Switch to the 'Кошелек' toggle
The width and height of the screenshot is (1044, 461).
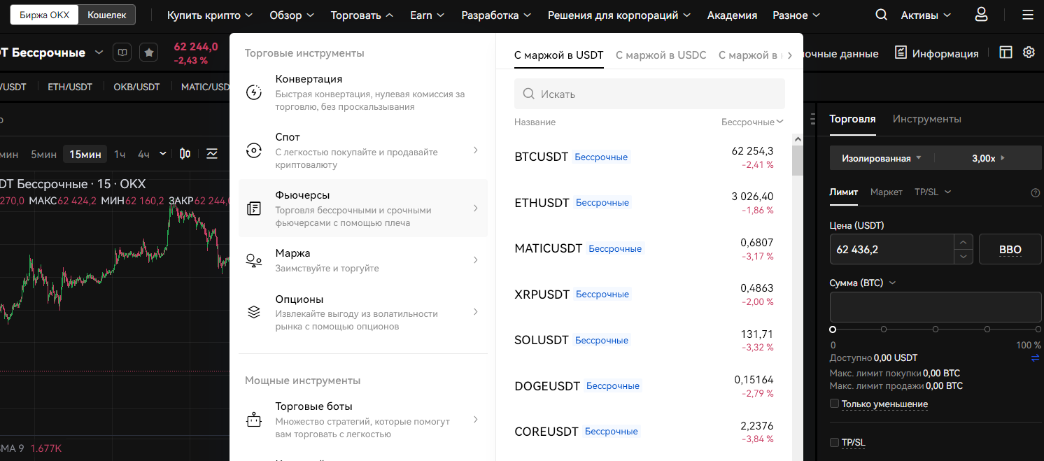tap(106, 15)
